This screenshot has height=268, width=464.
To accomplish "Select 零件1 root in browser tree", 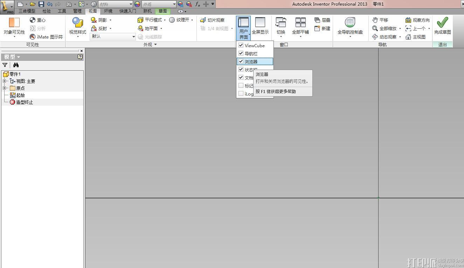I will (x=15, y=74).
